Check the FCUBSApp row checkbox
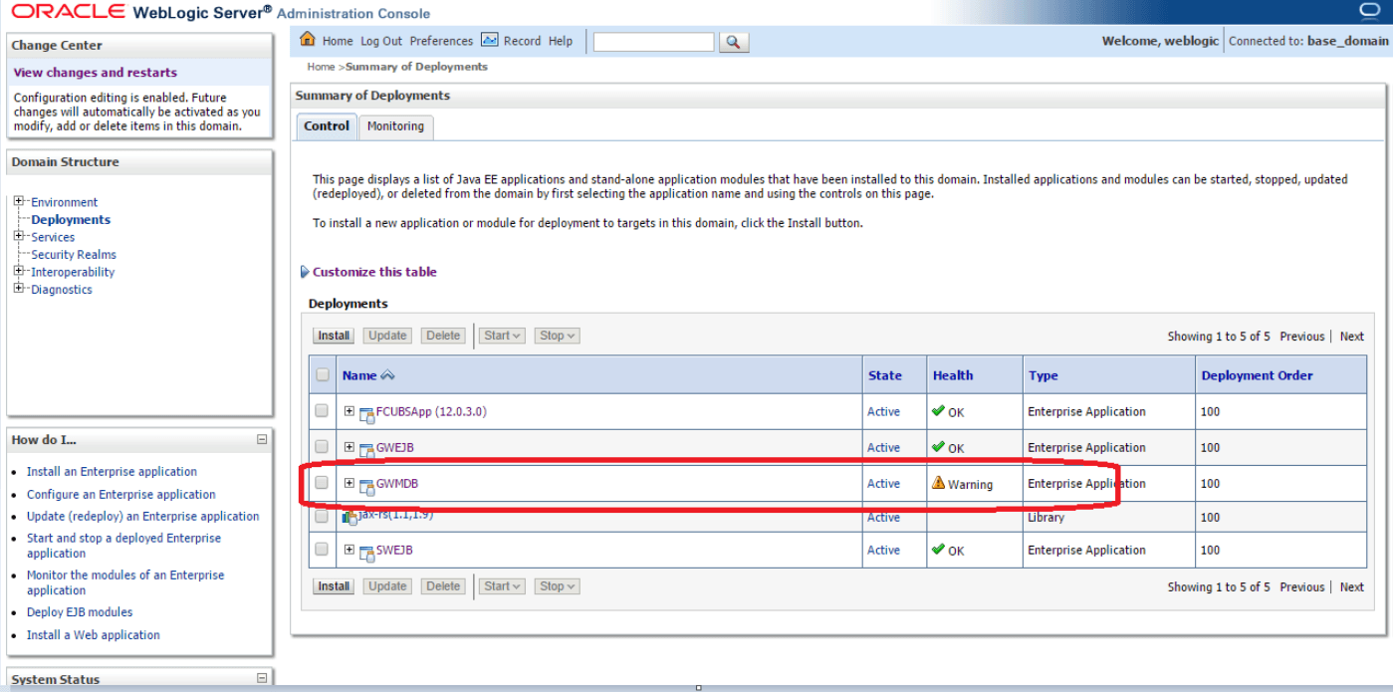The image size is (1393, 692). (322, 410)
